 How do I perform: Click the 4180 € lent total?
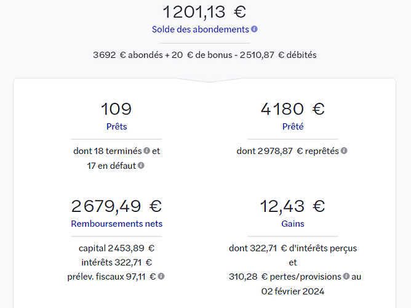pyautogui.click(x=292, y=109)
